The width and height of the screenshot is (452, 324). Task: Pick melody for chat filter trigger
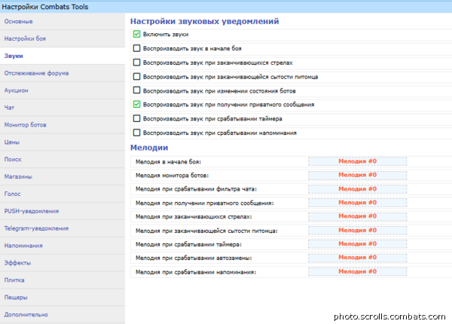[x=357, y=188]
